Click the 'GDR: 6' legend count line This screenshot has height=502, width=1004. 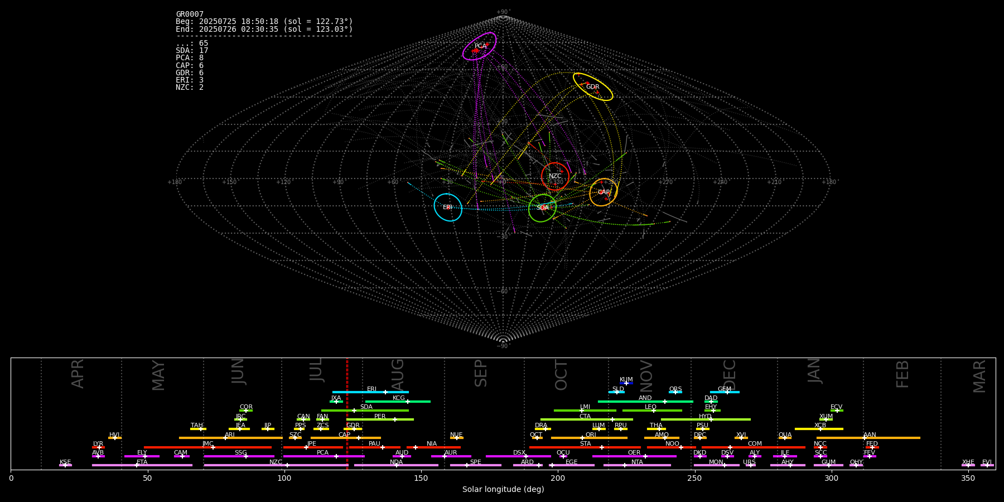[x=190, y=73]
